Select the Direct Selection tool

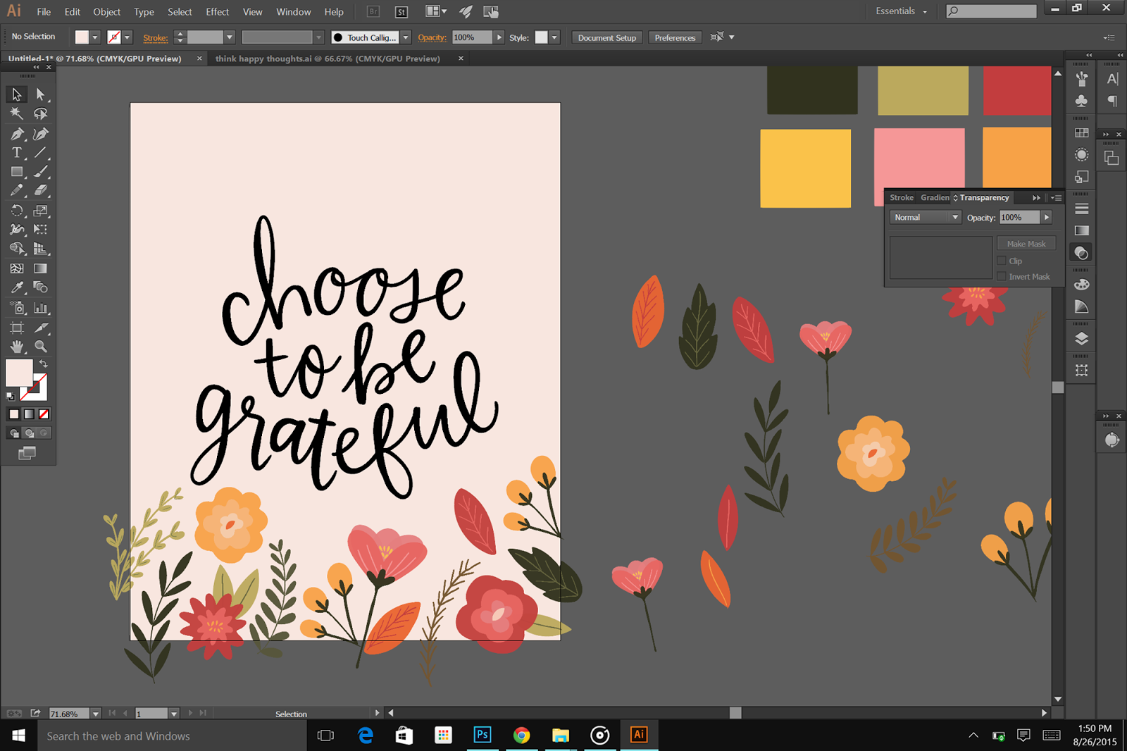click(x=41, y=94)
